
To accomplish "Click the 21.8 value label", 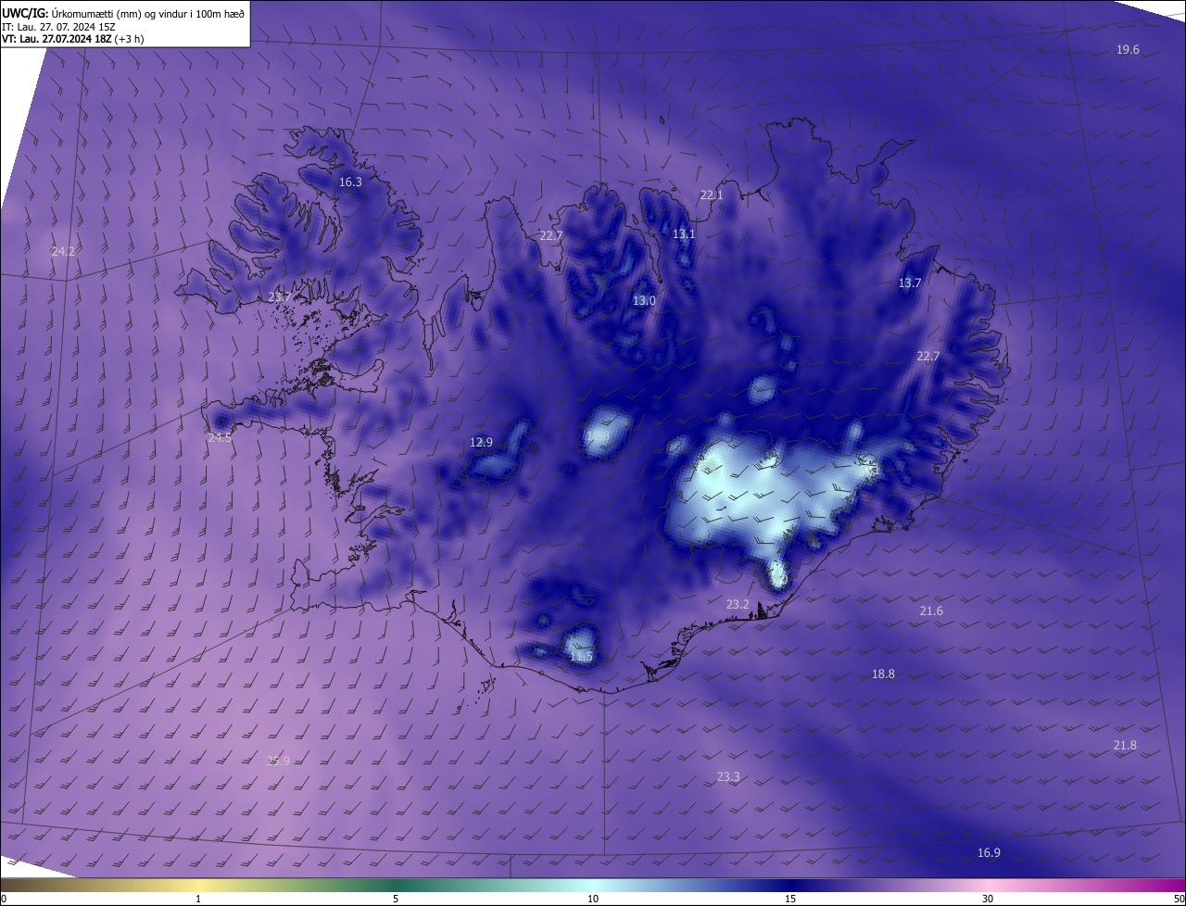I will coord(1125,746).
